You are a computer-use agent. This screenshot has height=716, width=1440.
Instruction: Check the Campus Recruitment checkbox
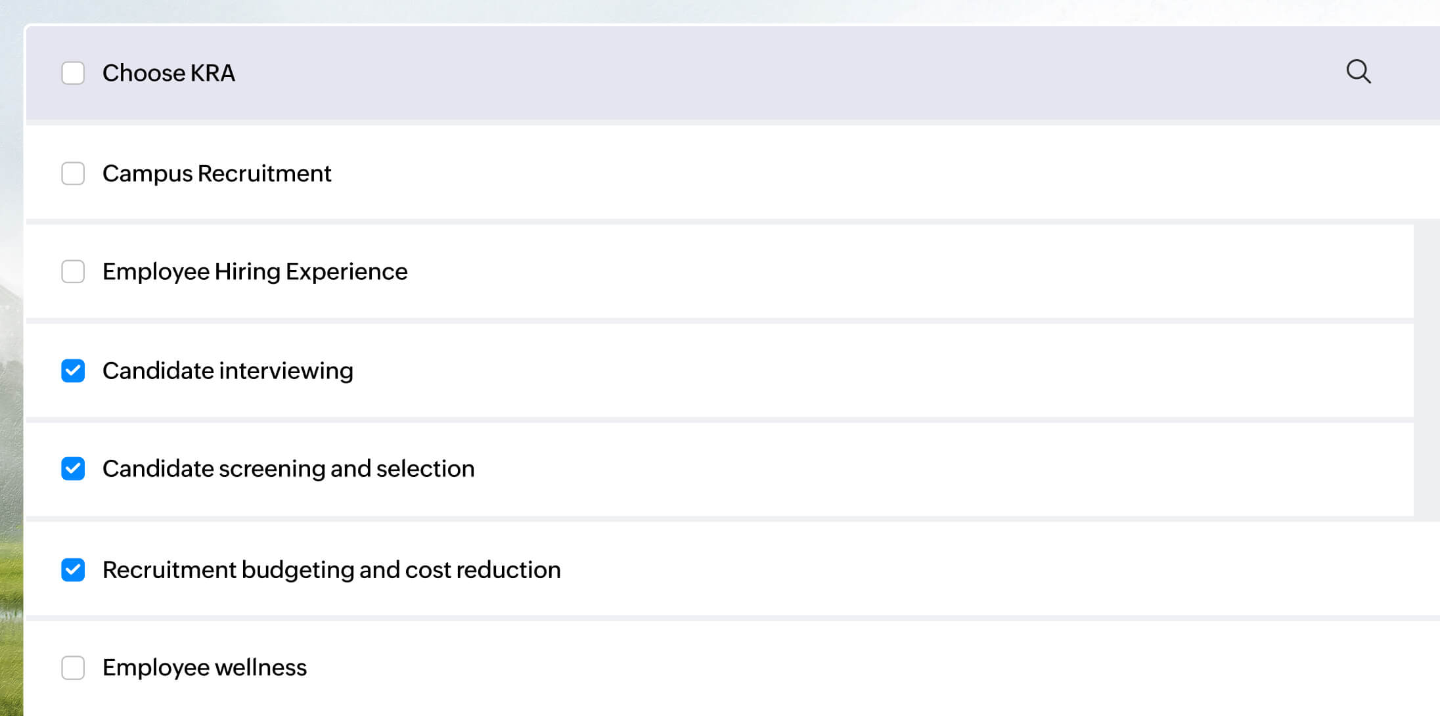click(x=73, y=173)
